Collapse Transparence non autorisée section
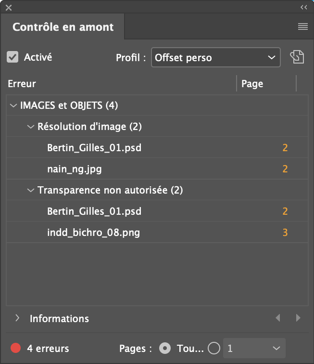 (31, 190)
